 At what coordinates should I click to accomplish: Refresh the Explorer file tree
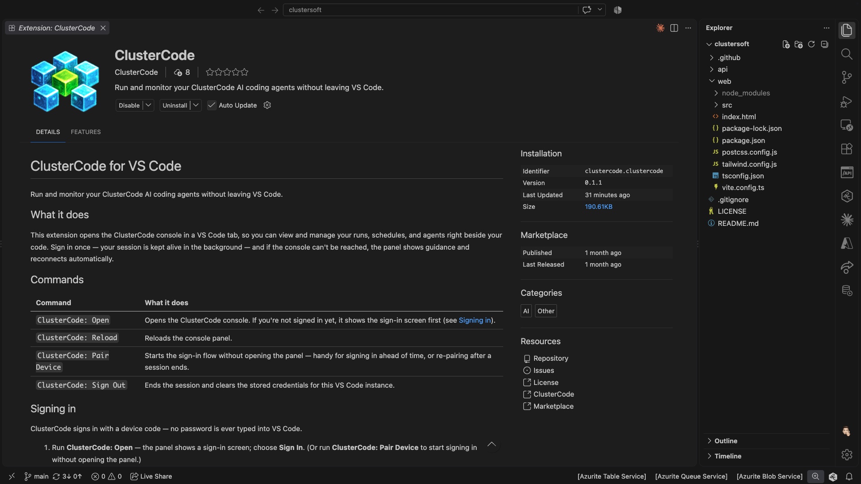[811, 44]
